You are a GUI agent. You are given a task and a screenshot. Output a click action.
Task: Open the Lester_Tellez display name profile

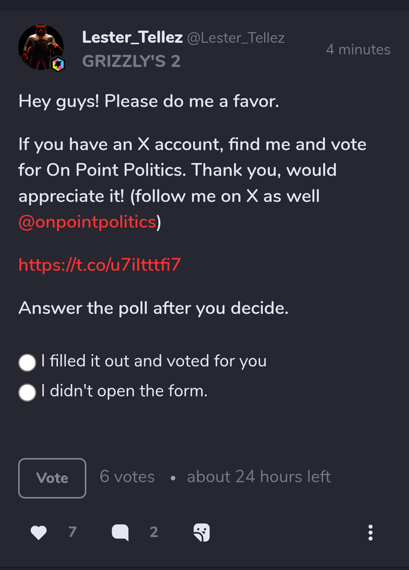click(x=132, y=38)
